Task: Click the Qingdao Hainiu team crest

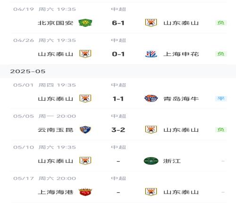Action: (151, 98)
